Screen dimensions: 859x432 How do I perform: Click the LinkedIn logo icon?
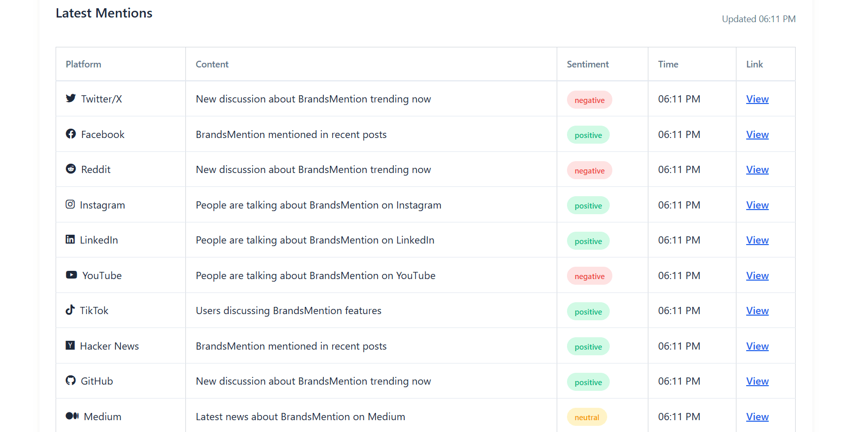(70, 239)
